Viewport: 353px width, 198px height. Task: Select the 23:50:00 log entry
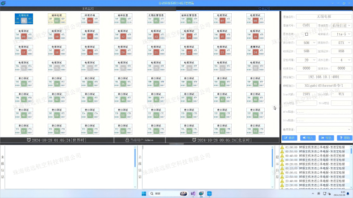click(315, 177)
